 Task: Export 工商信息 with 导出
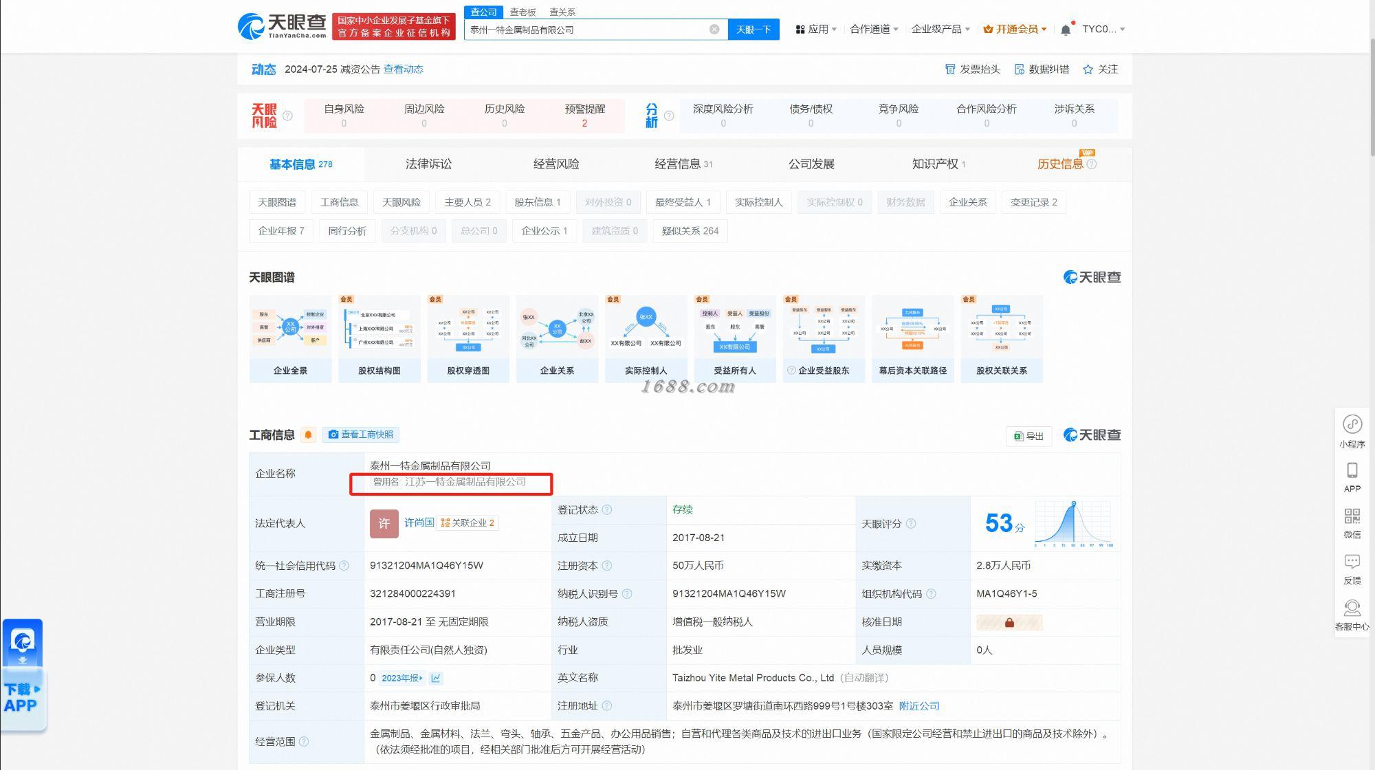(1028, 436)
